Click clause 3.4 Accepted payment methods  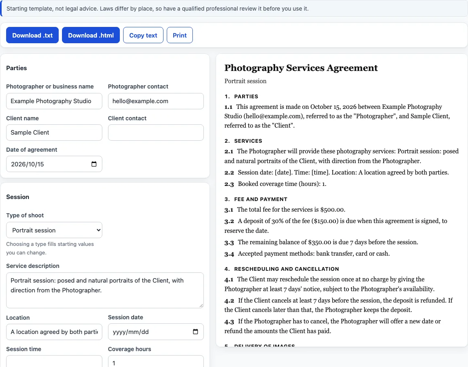tap(307, 254)
